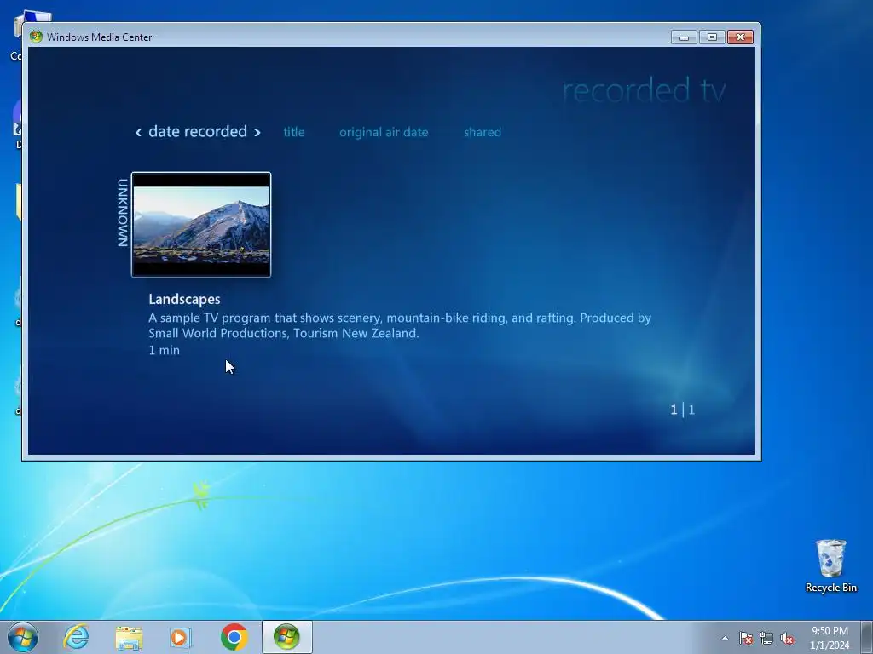This screenshot has width=873, height=654.
Task: Click the Windows Media Center taskbar button
Action: (286, 637)
